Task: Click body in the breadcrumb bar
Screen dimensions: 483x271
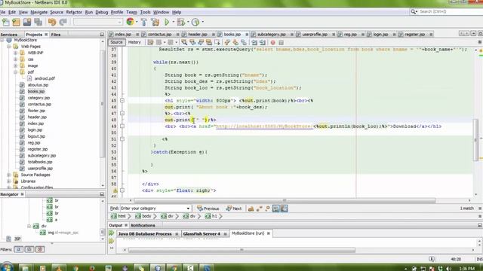Action: [143, 216]
